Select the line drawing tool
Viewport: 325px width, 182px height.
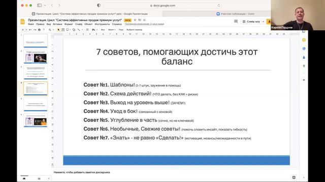(x=79, y=30)
